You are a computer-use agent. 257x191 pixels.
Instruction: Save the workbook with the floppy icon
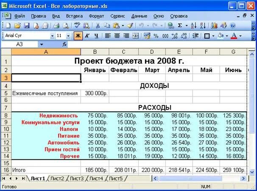pos(27,26)
